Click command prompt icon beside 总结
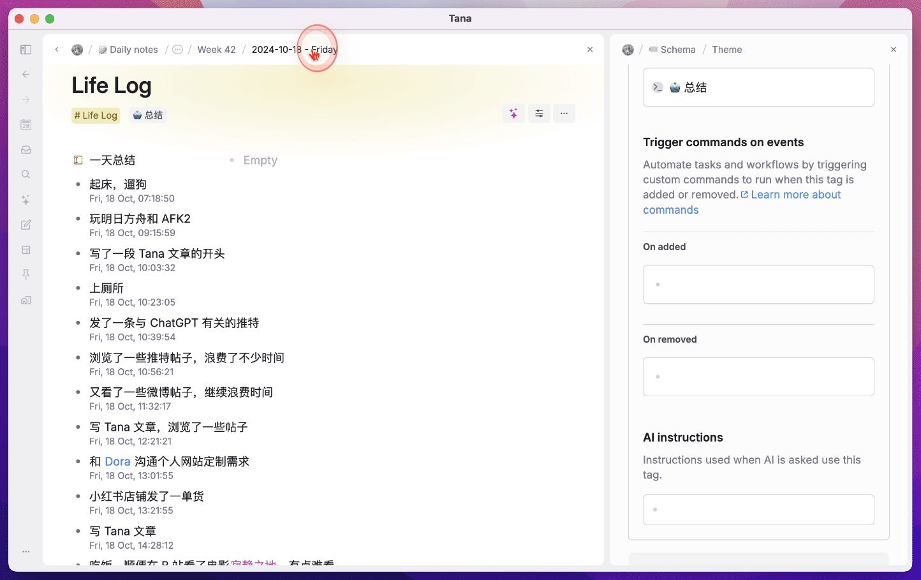Viewport: 921px width, 580px height. [658, 87]
